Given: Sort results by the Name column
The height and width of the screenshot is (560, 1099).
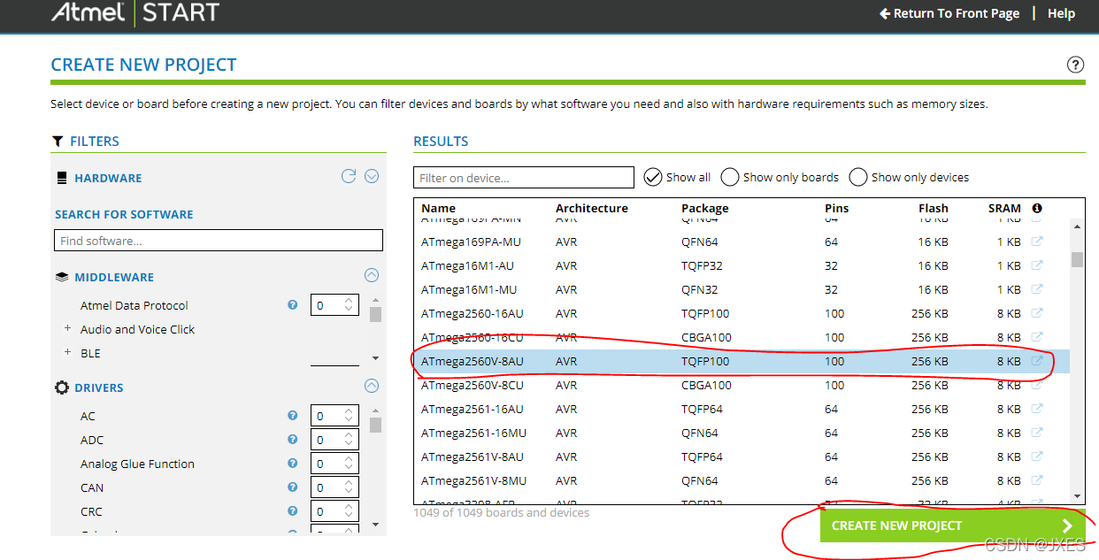Looking at the screenshot, I should pos(439,208).
